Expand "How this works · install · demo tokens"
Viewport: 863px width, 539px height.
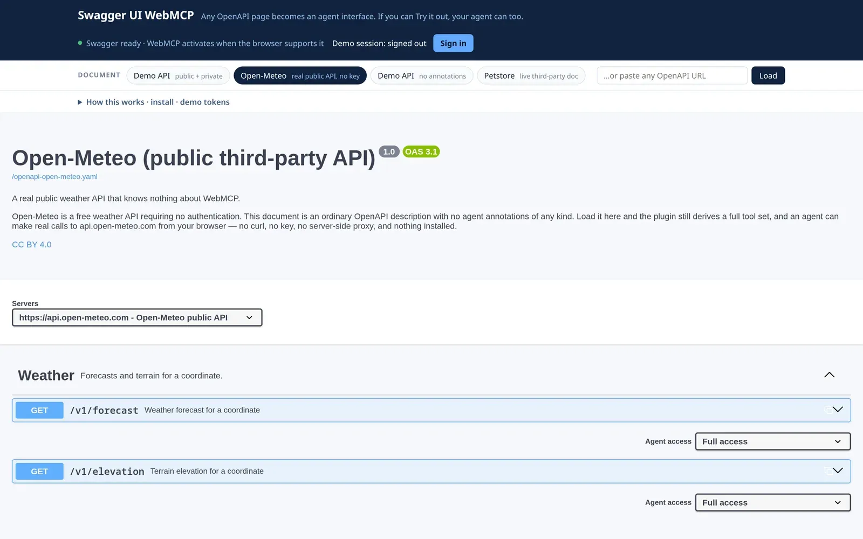click(154, 102)
